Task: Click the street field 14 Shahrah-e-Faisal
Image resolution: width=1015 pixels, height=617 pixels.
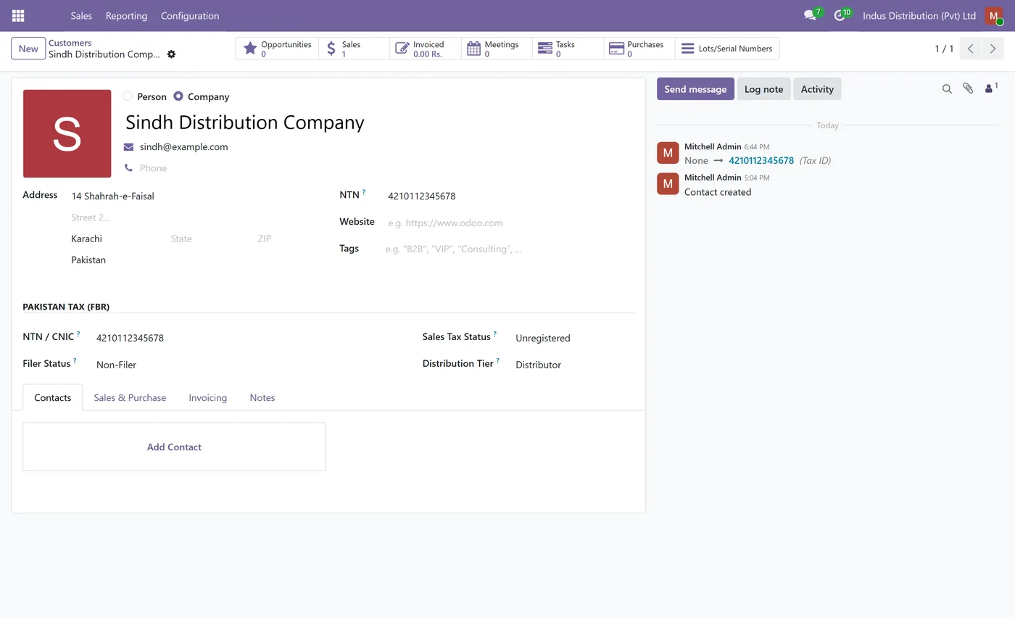Action: (191, 196)
